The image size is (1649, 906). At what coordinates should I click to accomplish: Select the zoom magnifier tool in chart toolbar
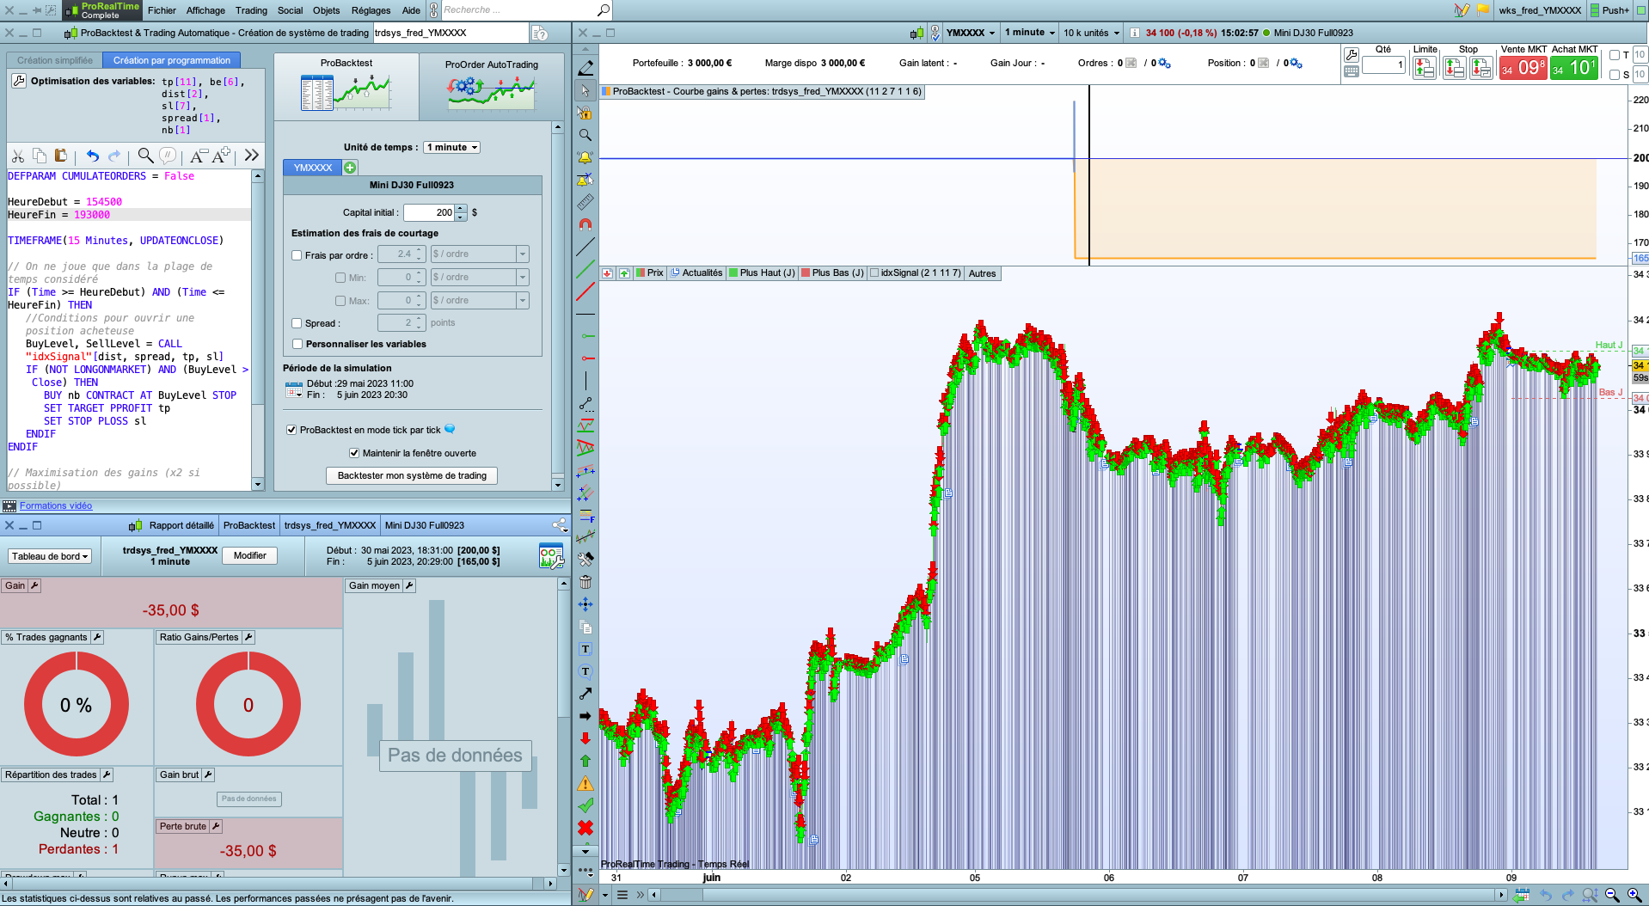585,135
